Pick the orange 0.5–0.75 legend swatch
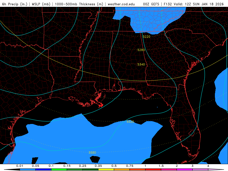228x171 pixels. coord(122,170)
